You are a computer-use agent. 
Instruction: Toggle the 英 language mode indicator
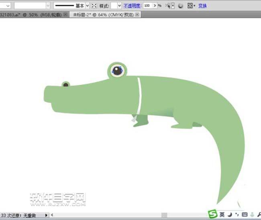pos(222,215)
